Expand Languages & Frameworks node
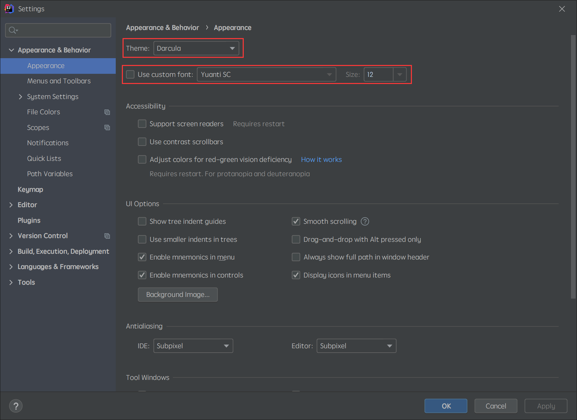This screenshot has width=577, height=420. point(11,267)
